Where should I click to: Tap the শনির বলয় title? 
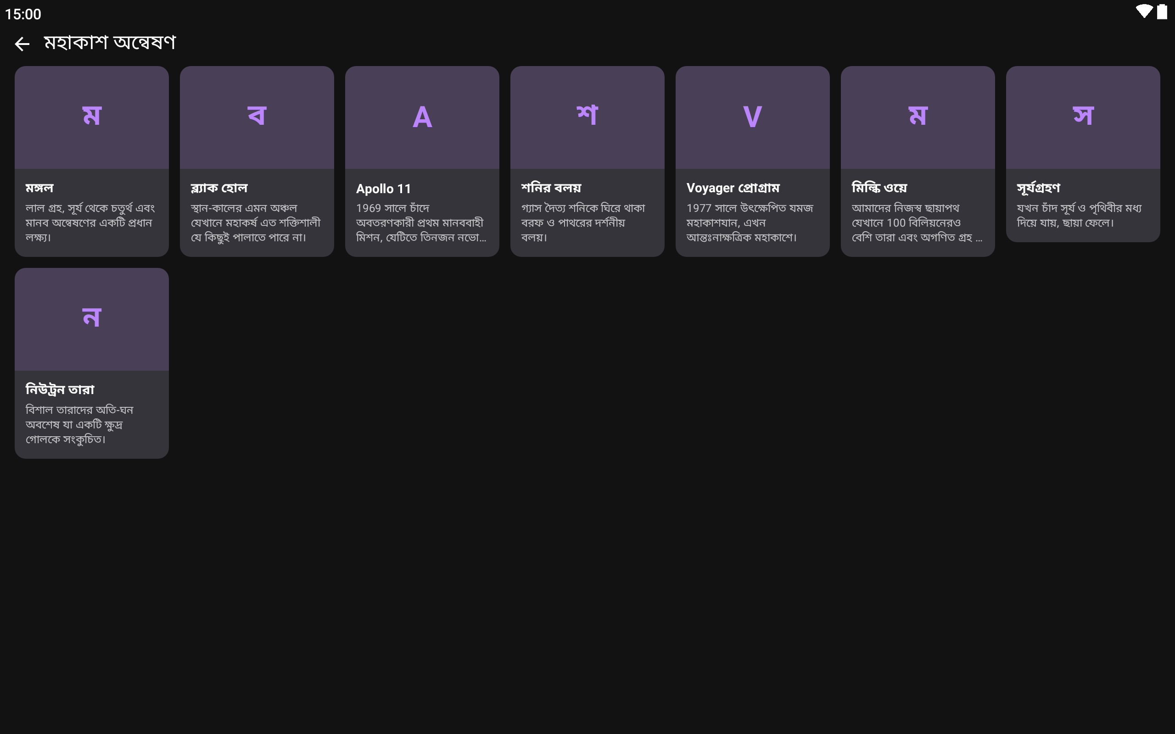(x=551, y=188)
